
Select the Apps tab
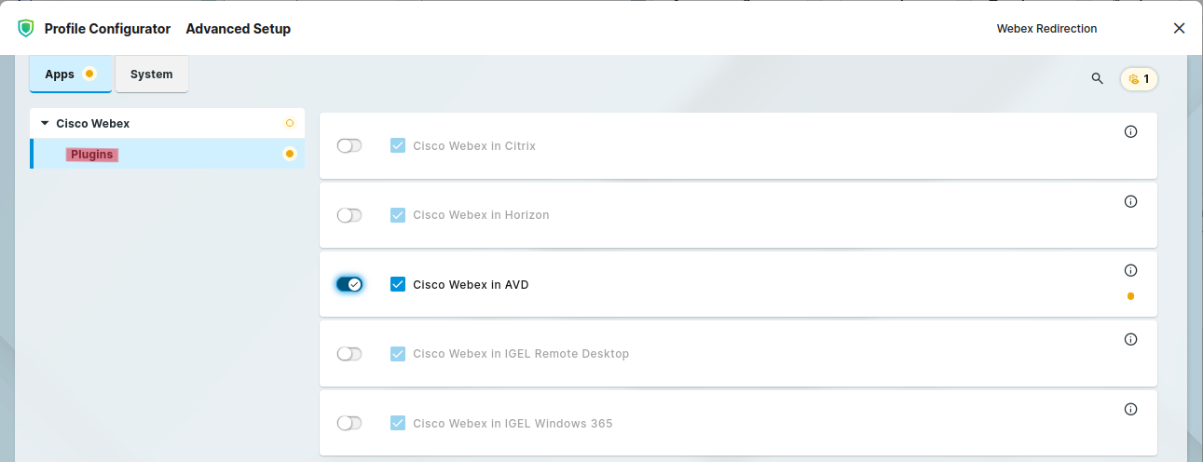(x=60, y=75)
